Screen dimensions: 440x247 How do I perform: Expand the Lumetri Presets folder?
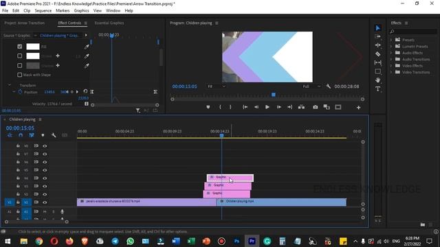point(391,46)
